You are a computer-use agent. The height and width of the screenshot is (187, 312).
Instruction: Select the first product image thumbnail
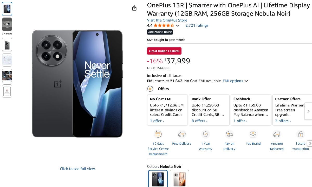click(7, 9)
